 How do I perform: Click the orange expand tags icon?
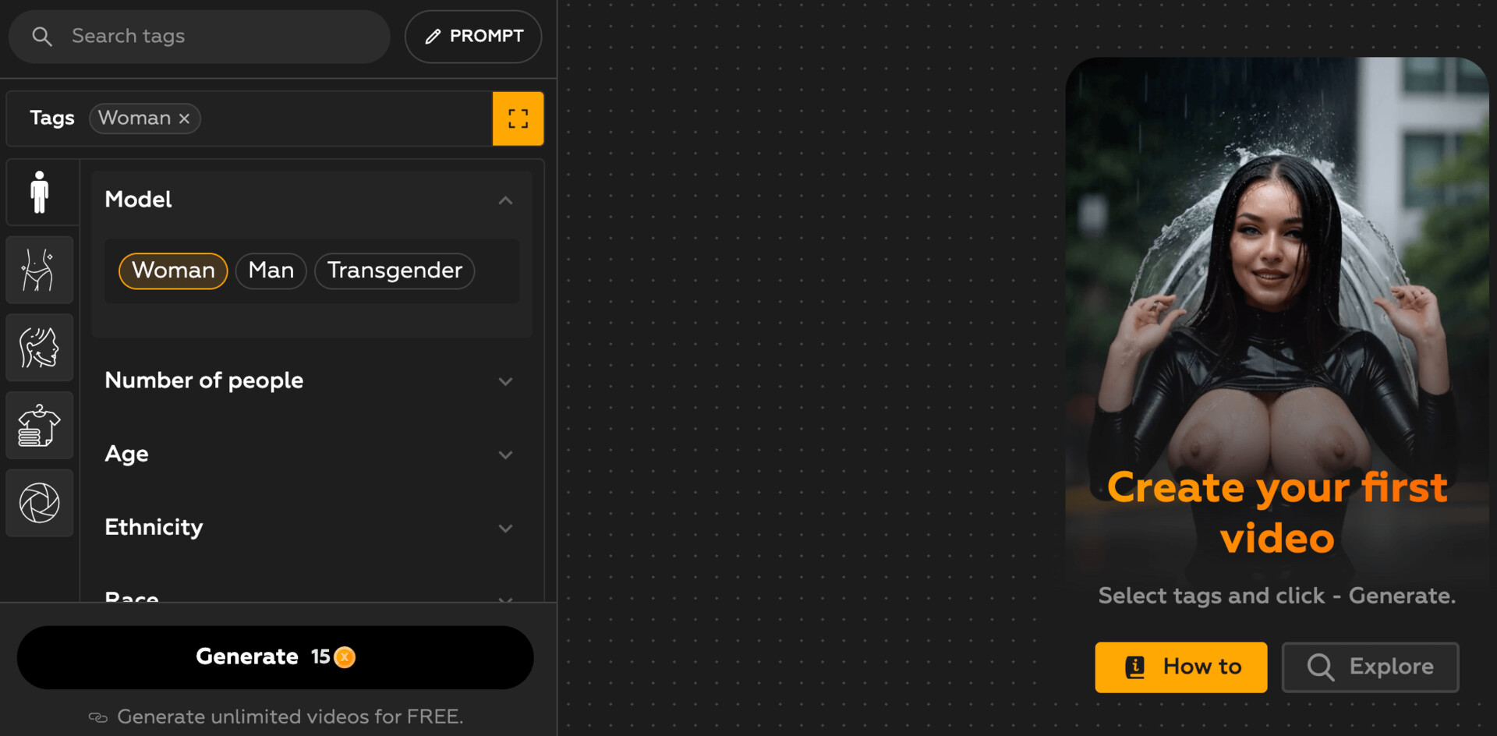(518, 119)
